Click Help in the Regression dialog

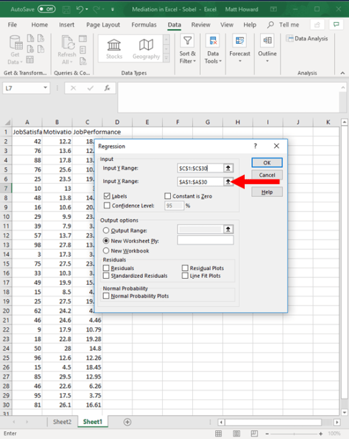click(267, 192)
